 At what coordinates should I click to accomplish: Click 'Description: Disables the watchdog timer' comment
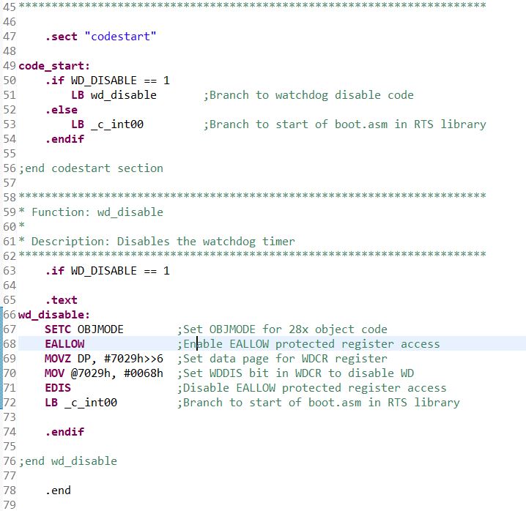tap(157, 242)
